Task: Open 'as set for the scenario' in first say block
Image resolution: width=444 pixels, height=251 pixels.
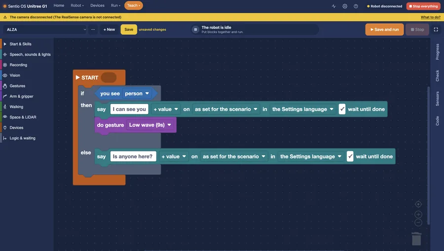Action: tap(226, 109)
